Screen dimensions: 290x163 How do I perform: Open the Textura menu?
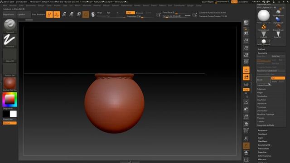[162, 5]
